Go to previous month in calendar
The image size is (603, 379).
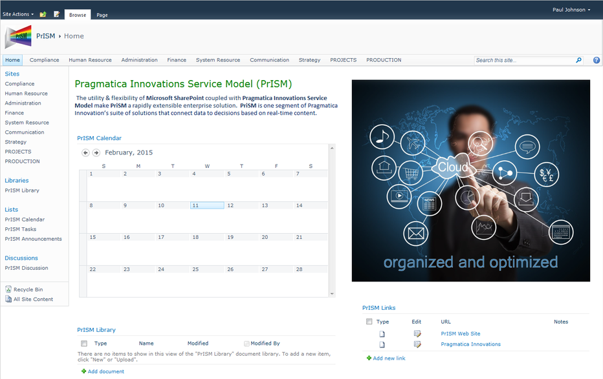85,152
